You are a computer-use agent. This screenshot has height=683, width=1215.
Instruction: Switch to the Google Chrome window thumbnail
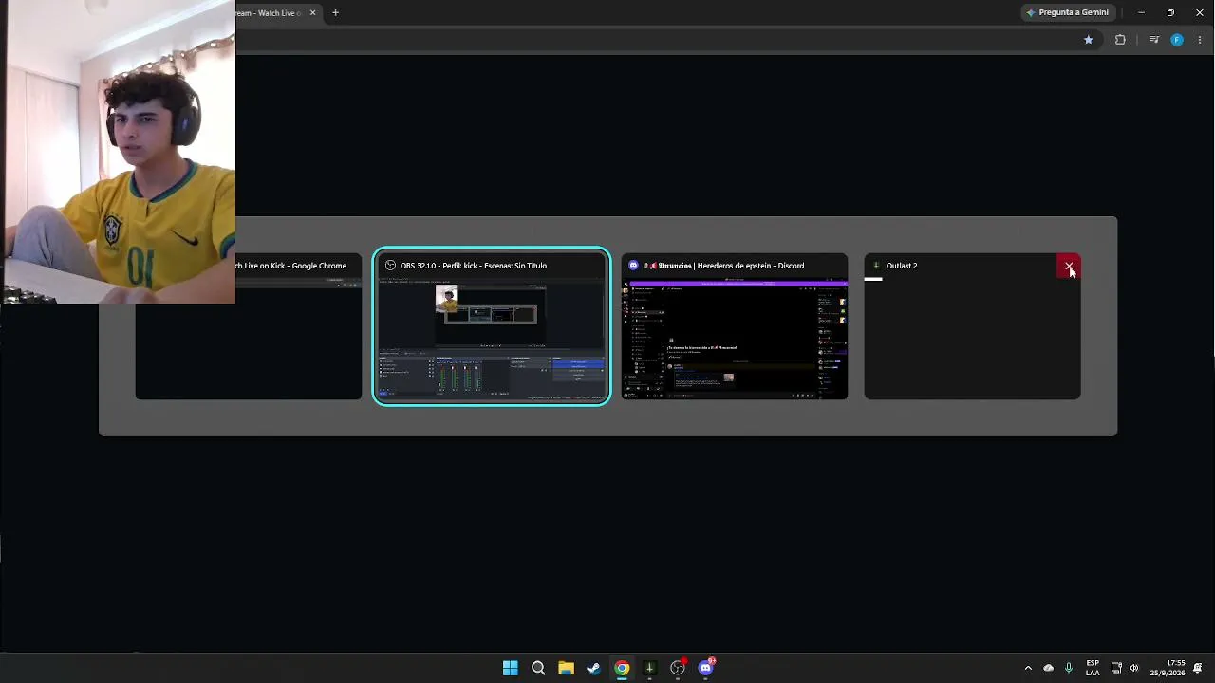tap(249, 326)
